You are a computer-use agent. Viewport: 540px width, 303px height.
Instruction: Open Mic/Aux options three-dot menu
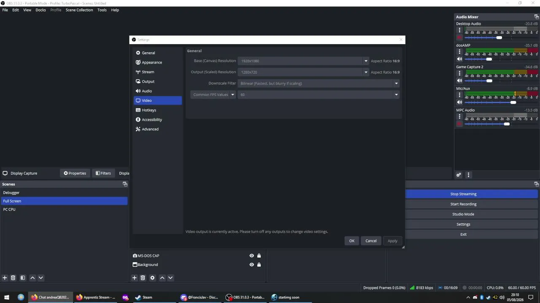[x=460, y=95]
